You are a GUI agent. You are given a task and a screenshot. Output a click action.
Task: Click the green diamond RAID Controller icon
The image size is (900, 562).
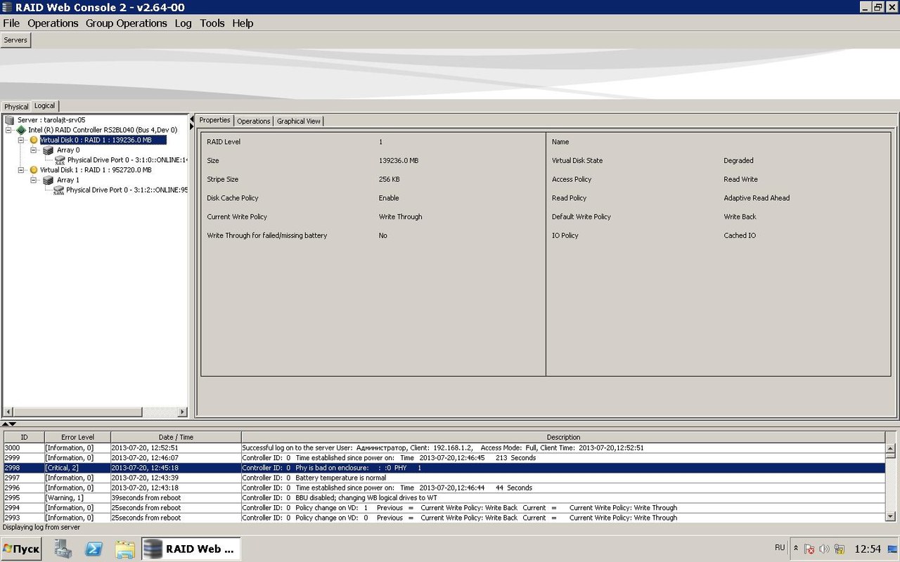click(x=21, y=130)
